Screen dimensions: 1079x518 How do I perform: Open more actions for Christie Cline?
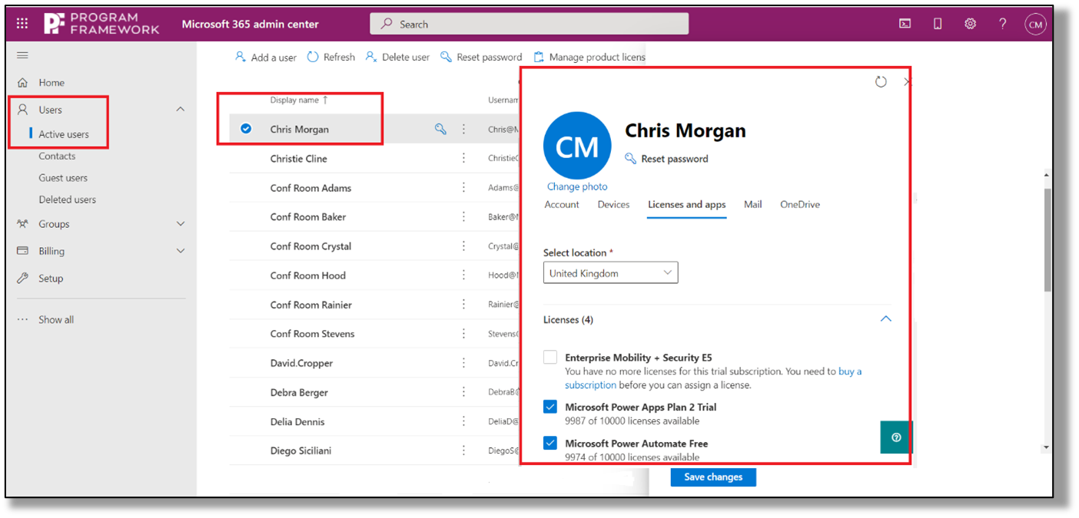coord(463,158)
